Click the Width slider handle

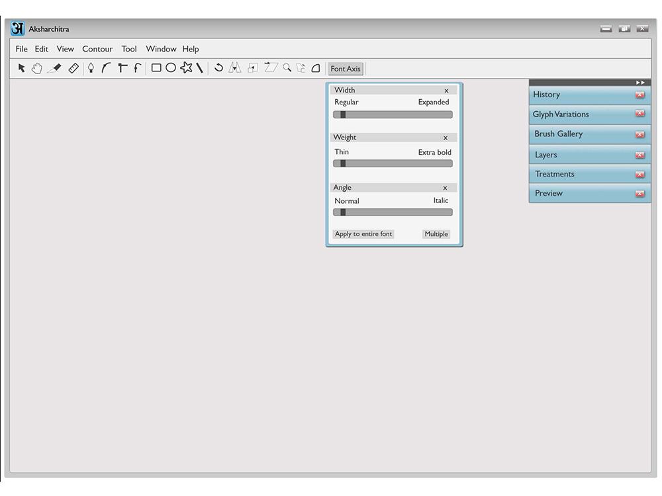pyautogui.click(x=343, y=114)
